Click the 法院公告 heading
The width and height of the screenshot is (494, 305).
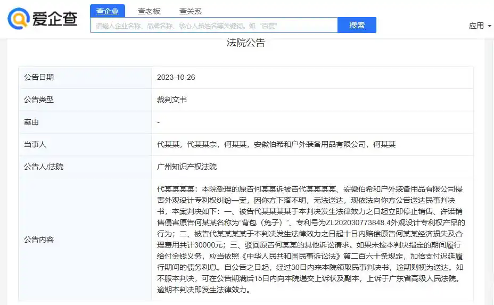pyautogui.click(x=246, y=43)
